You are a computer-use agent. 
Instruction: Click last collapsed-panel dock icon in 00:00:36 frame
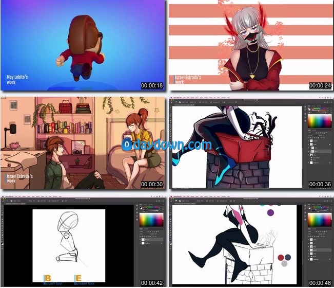[x=305, y=121]
